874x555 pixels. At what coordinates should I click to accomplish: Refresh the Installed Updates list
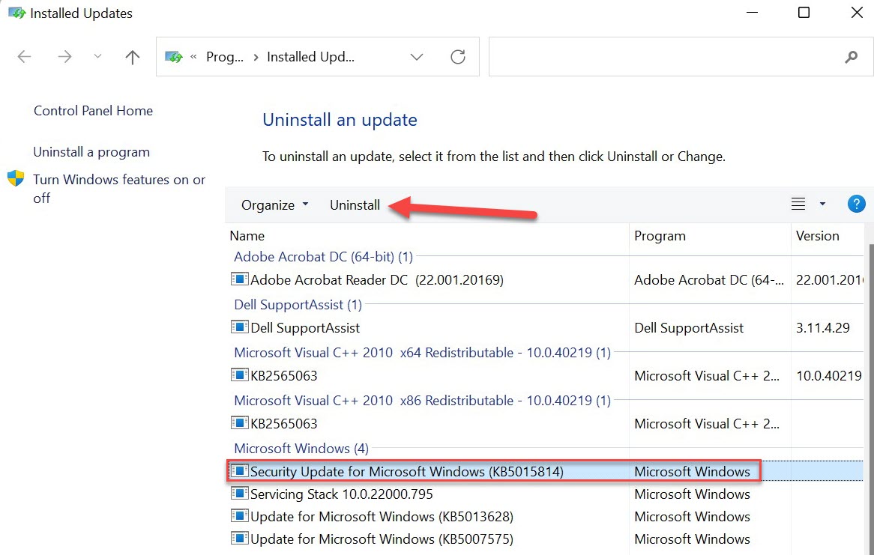point(458,57)
